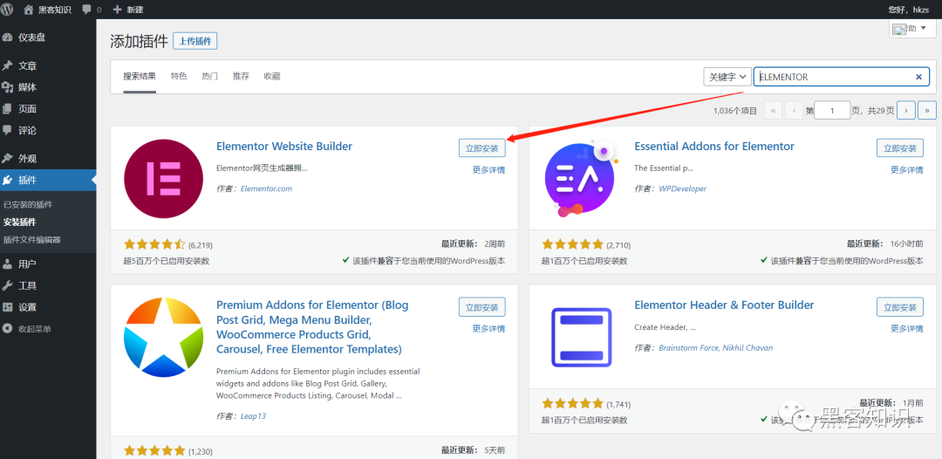Viewport: 942px width, 459px height.
Task: Open 仪表盘 dashboard icon in sidebar
Action: 8,38
